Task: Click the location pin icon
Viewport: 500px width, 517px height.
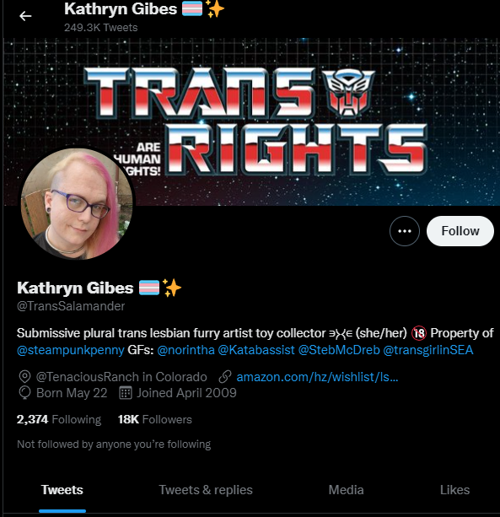Action: (24, 377)
